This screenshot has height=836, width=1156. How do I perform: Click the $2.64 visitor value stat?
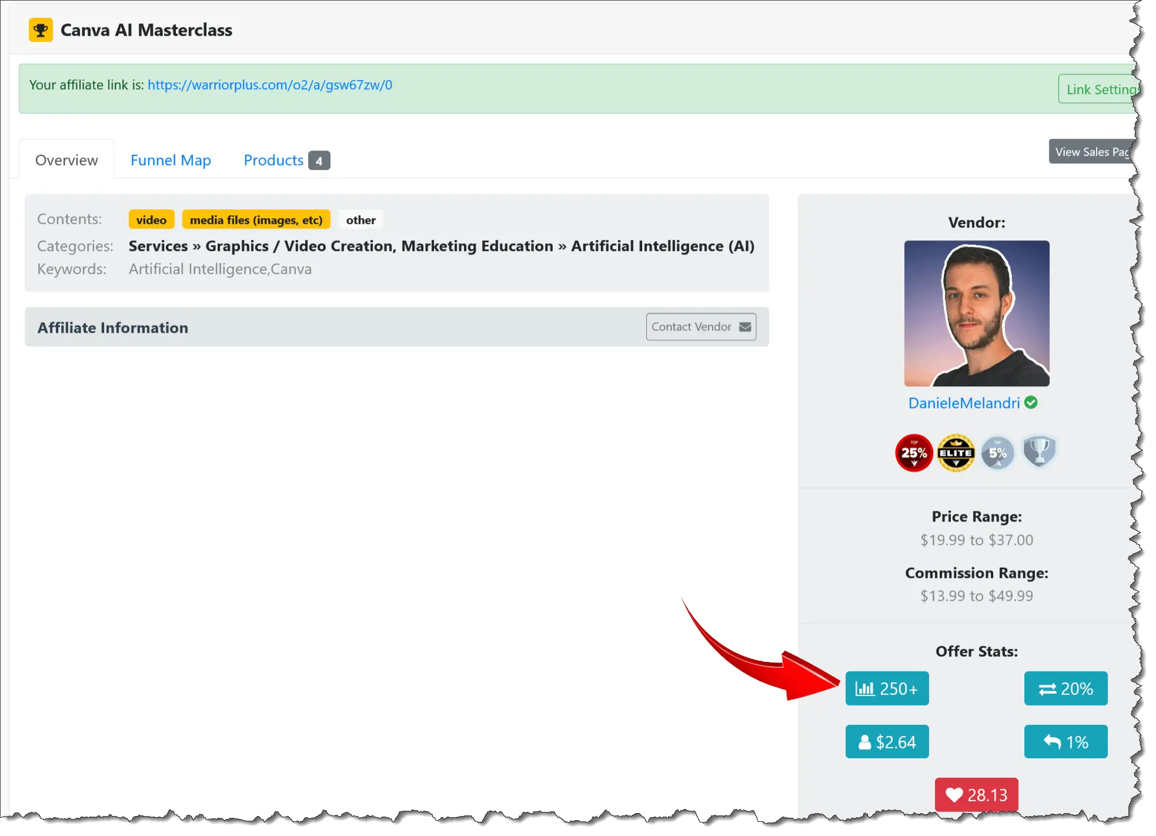tap(887, 742)
